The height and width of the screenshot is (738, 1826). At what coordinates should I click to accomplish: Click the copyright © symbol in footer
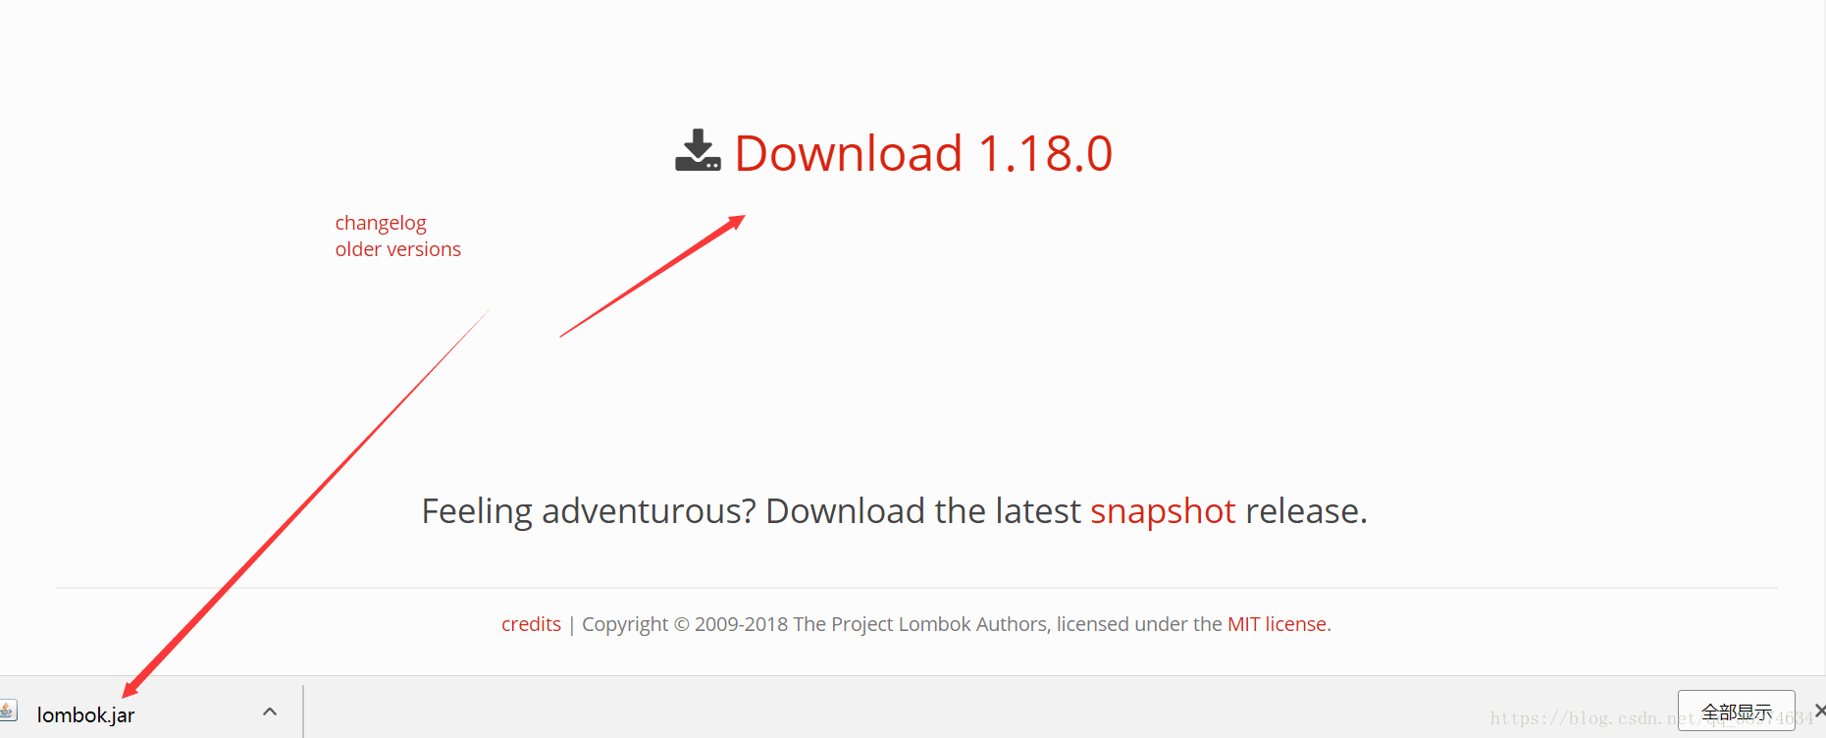click(682, 624)
